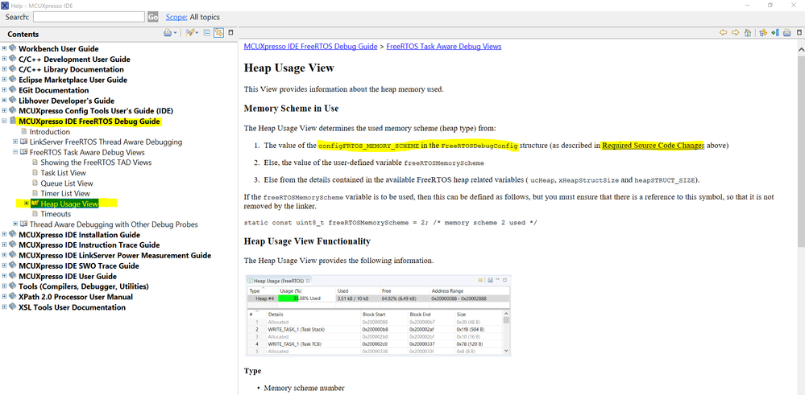The image size is (805, 395).
Task: Select Eclipse Marketplace User Guide topic
Action: tap(73, 80)
